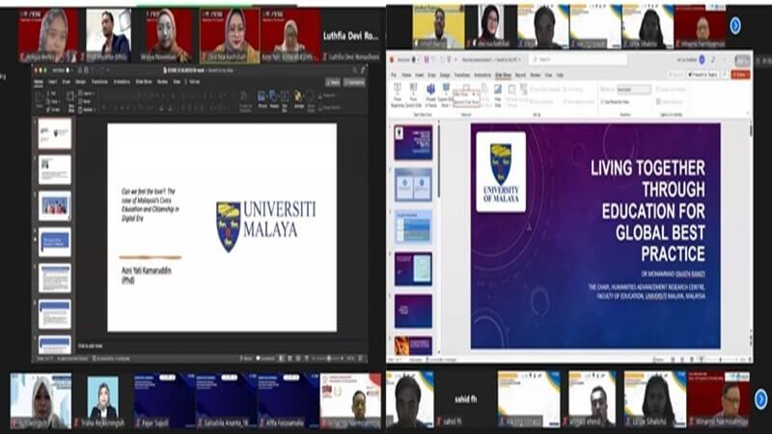
Task: Click Text Box icon in left PowerPoint
Action: click(x=285, y=100)
